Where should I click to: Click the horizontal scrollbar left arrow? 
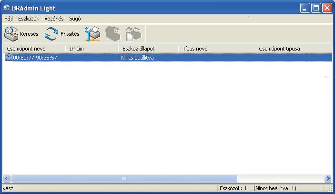click(x=7, y=178)
